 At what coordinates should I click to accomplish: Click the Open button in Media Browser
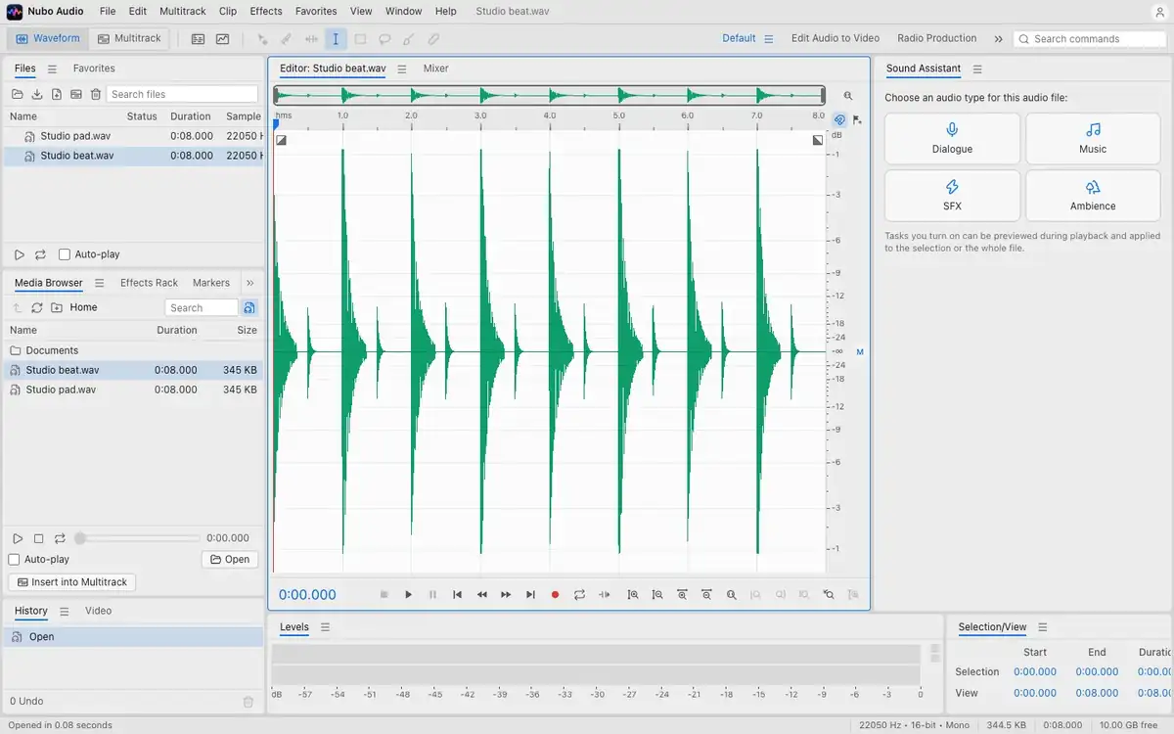230,560
